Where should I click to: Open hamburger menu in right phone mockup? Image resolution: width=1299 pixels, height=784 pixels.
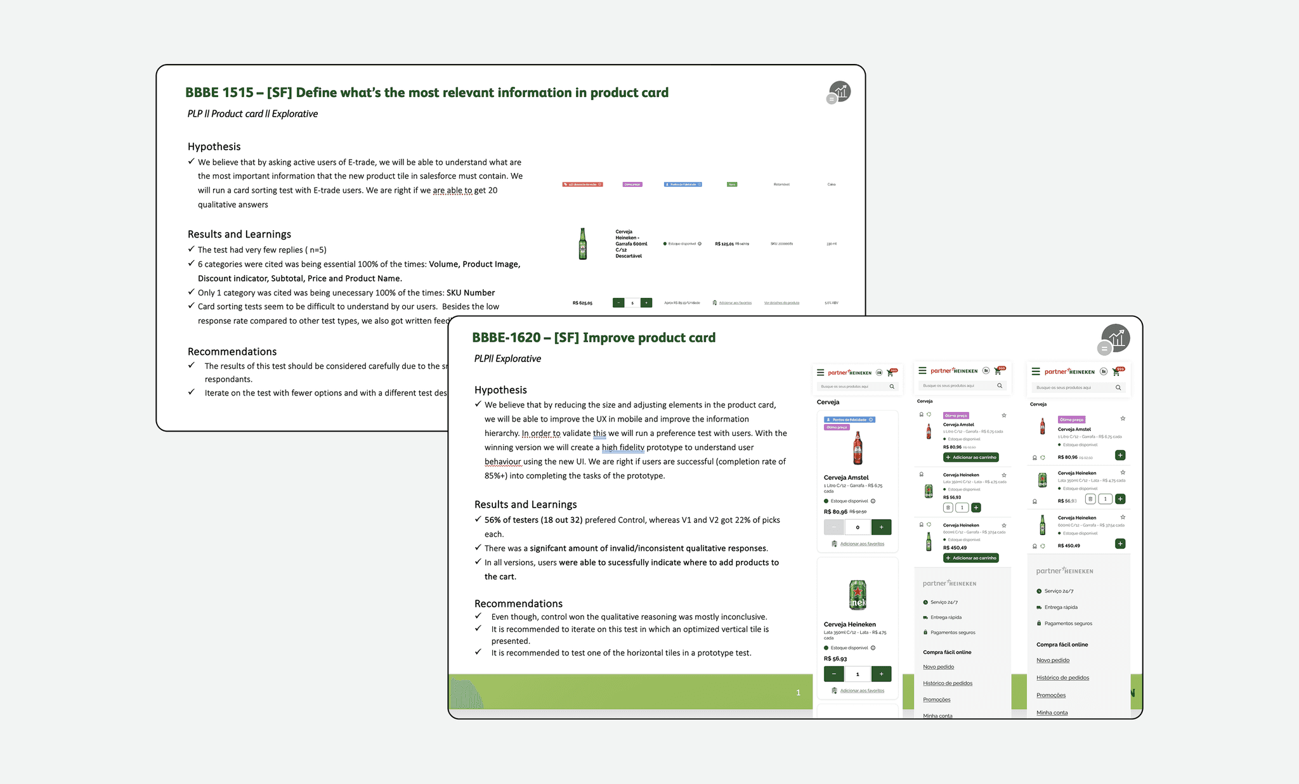pos(1036,371)
